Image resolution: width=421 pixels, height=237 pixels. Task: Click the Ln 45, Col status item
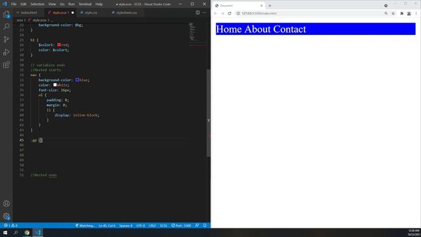click(107, 225)
